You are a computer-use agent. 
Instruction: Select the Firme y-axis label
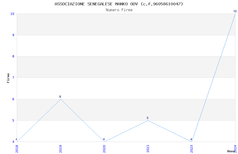pyautogui.click(x=8, y=78)
